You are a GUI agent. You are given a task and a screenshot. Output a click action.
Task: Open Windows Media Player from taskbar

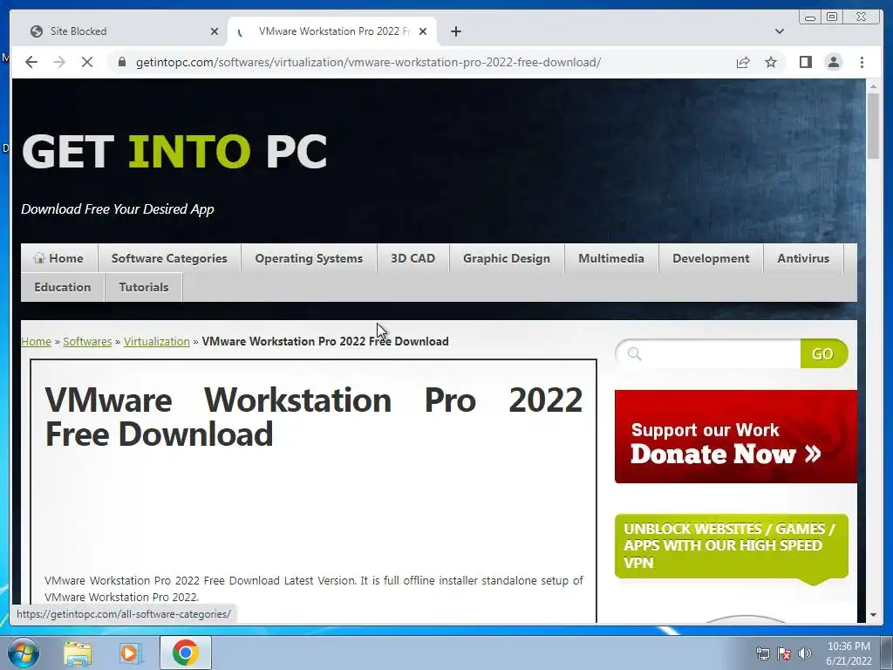tap(130, 653)
